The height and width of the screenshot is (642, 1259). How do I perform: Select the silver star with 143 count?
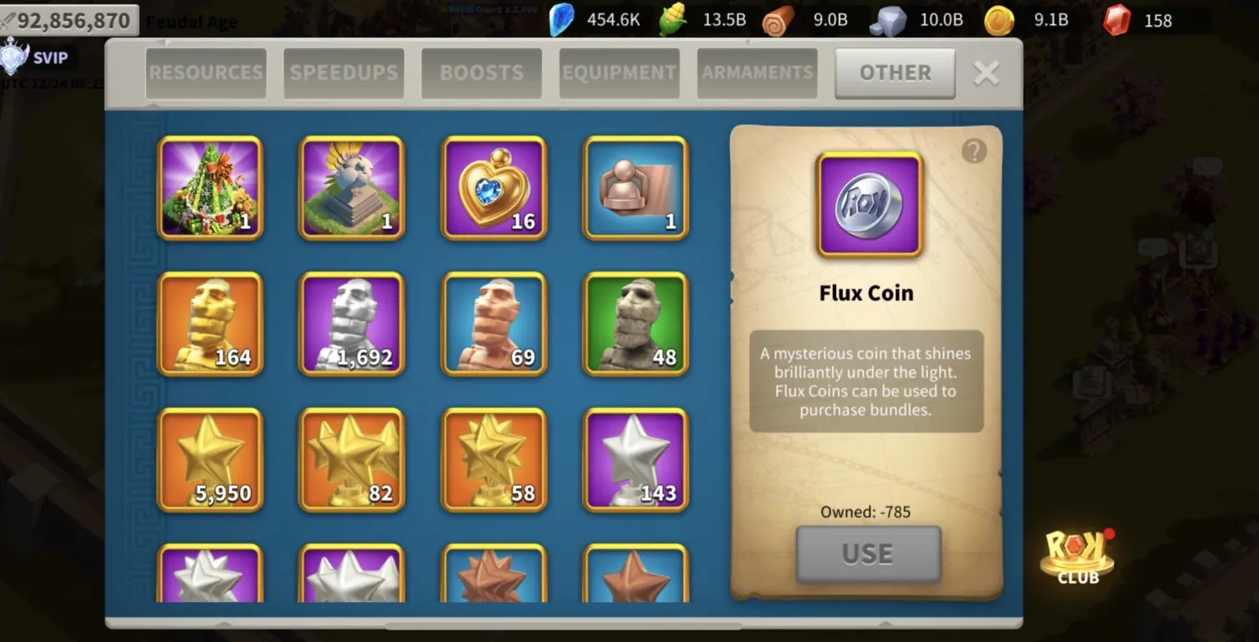[x=635, y=460]
